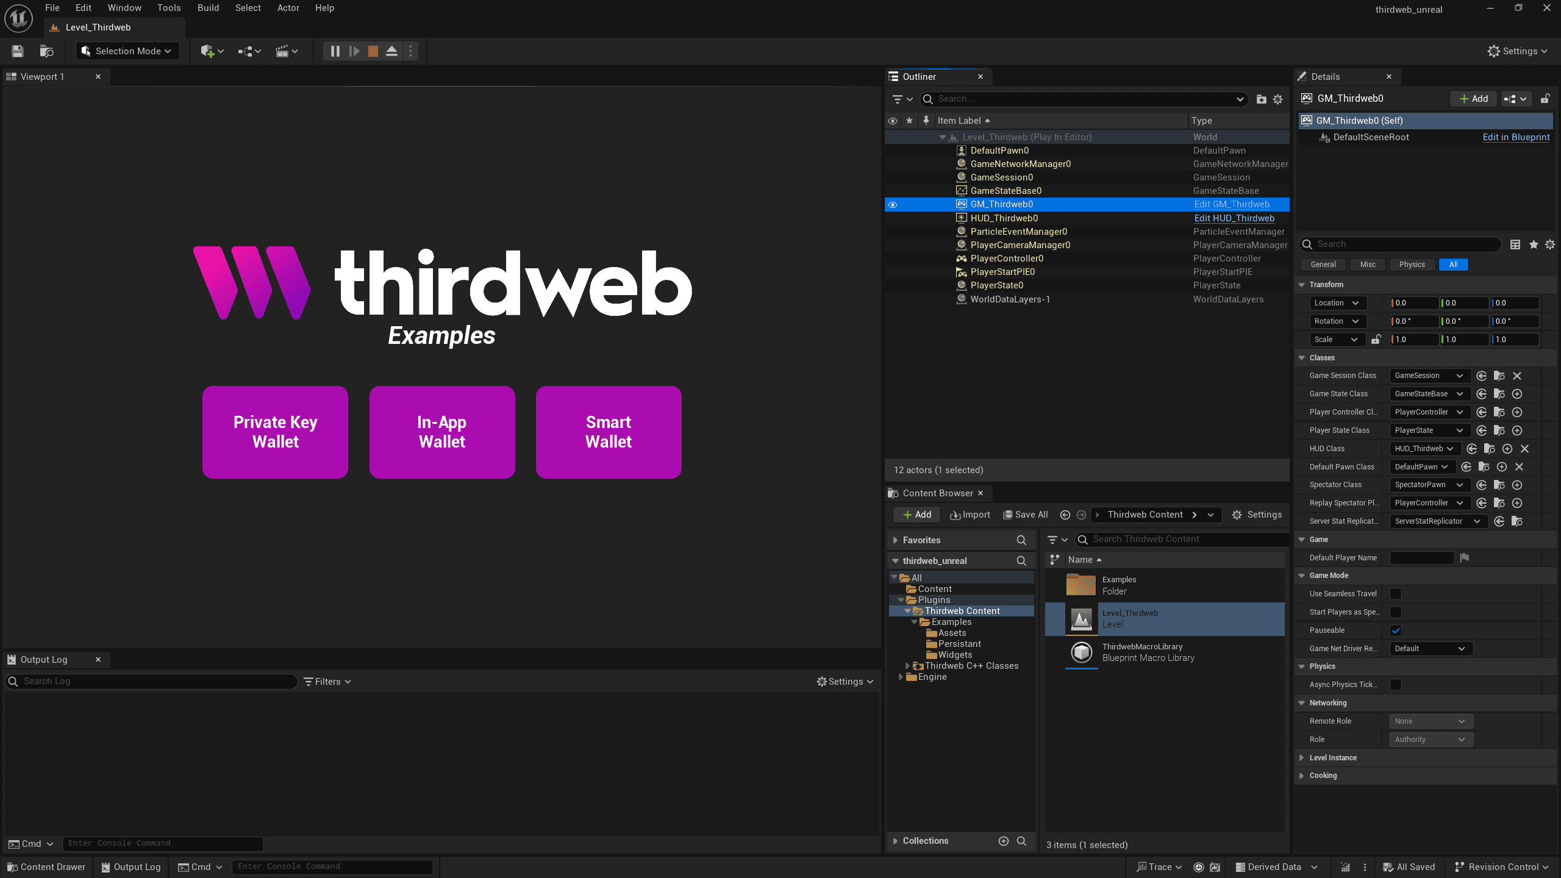Switch to the Physics filter tab
Viewport: 1561px width, 878px height.
tap(1412, 265)
